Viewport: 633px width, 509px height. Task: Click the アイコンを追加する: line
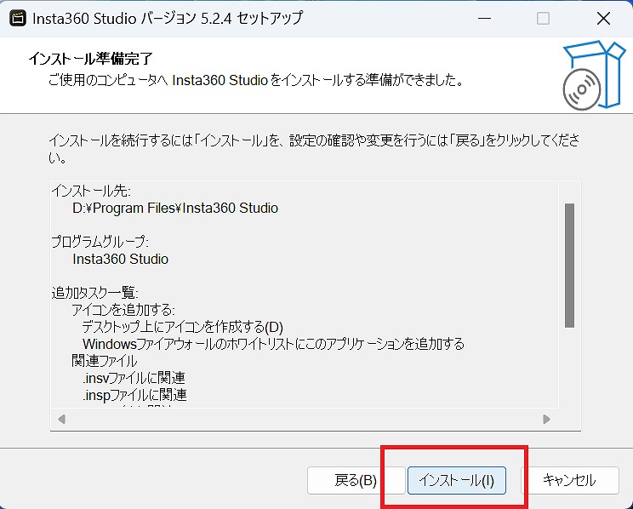pos(123,310)
